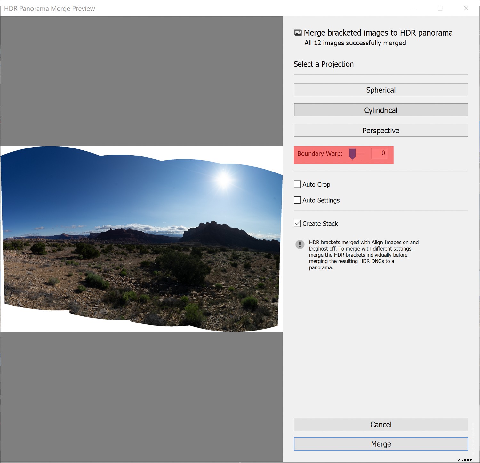Click the 'All 12 images successfully merged' text
480x463 pixels.
click(355, 43)
